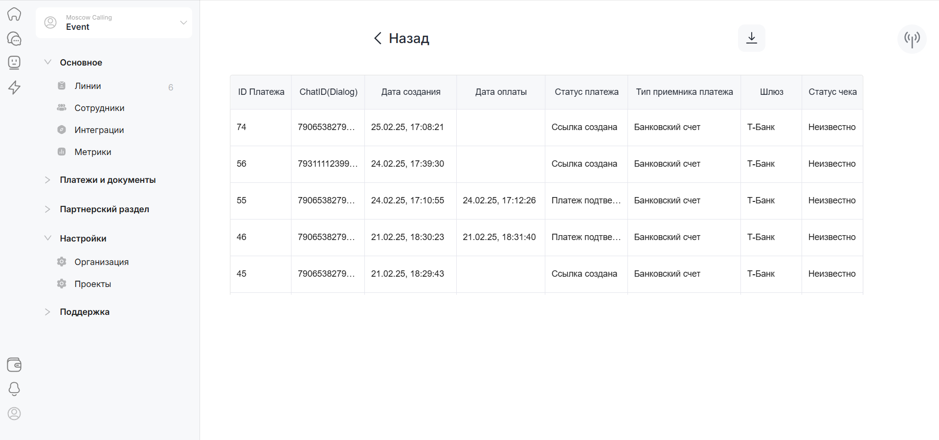Expand the Поддержка section
Image resolution: width=939 pixels, height=440 pixels.
(x=84, y=312)
